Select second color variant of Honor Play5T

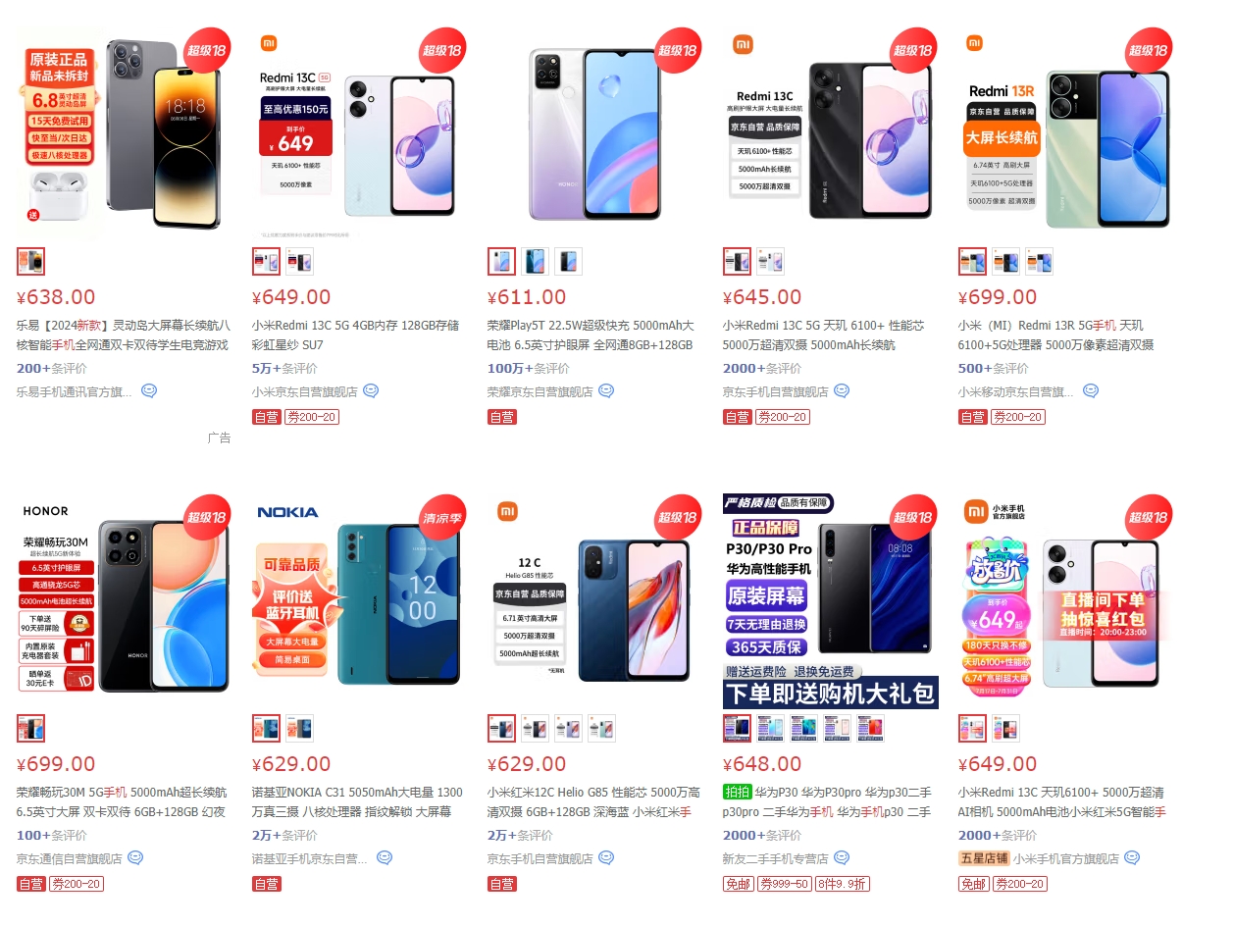click(535, 261)
